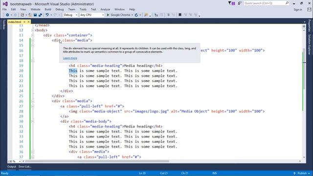The image size is (313, 176).
Task: Toggle pin on the index.html tab
Action: (x=24, y=22)
